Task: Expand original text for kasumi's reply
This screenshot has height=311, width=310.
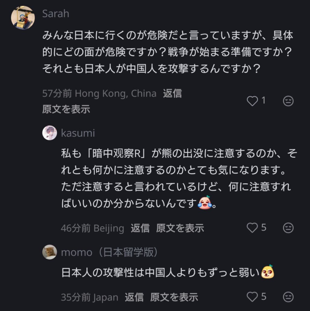Action: (180, 228)
